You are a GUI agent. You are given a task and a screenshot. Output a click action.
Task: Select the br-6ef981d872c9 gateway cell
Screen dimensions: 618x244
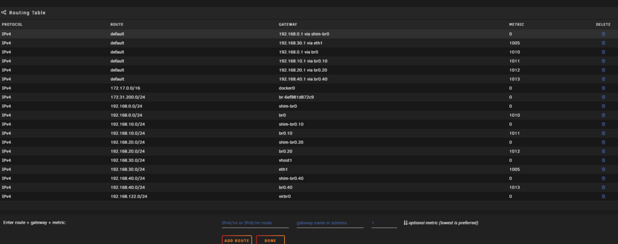296,97
